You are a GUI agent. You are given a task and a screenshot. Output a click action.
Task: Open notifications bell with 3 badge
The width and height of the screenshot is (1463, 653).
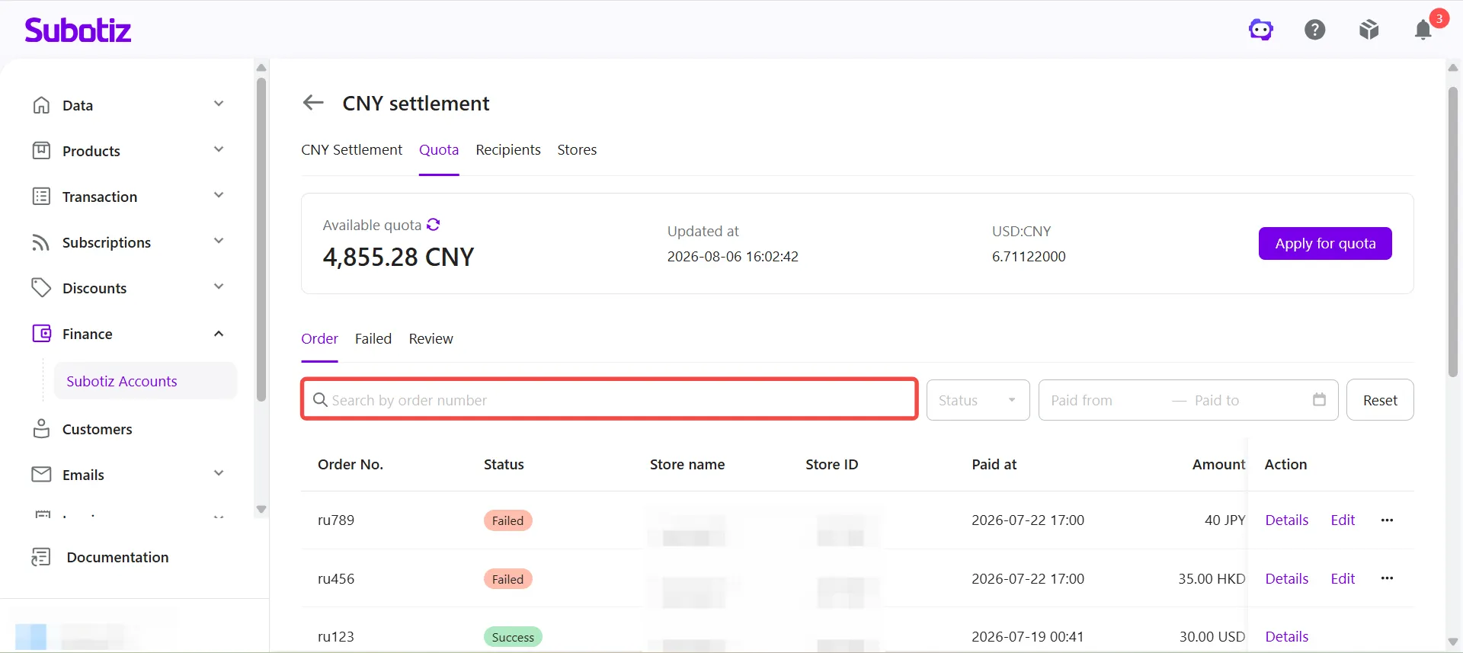click(1423, 30)
